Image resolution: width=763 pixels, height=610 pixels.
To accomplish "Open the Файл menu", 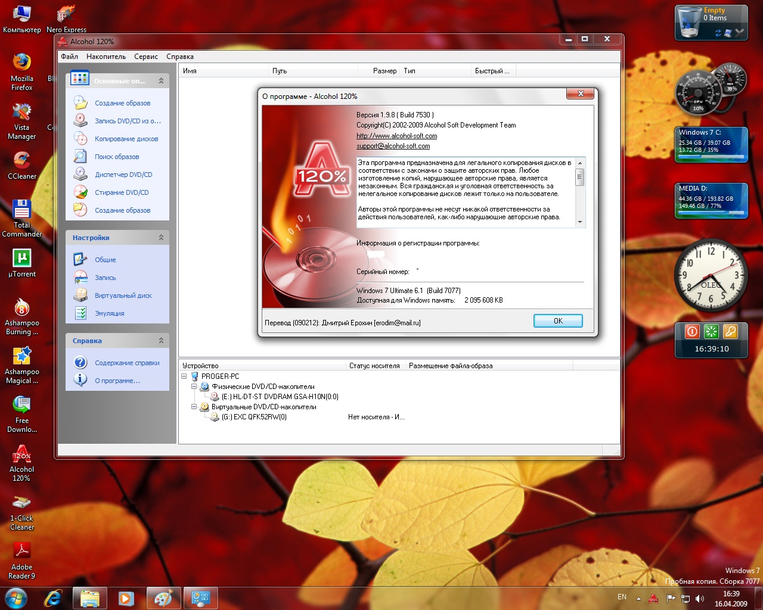I will coord(69,57).
